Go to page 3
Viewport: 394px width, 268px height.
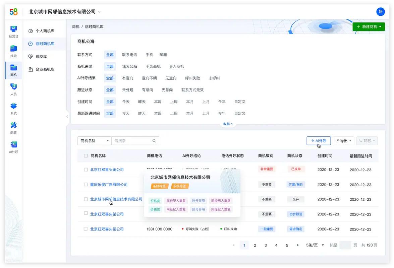[266, 245]
